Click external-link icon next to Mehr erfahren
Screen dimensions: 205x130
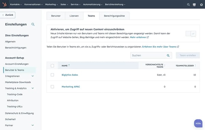(148, 37)
